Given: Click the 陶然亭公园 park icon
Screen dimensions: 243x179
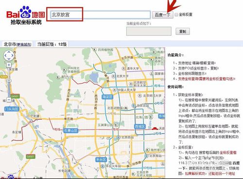Looking at the screenshot, I should 147,150.
